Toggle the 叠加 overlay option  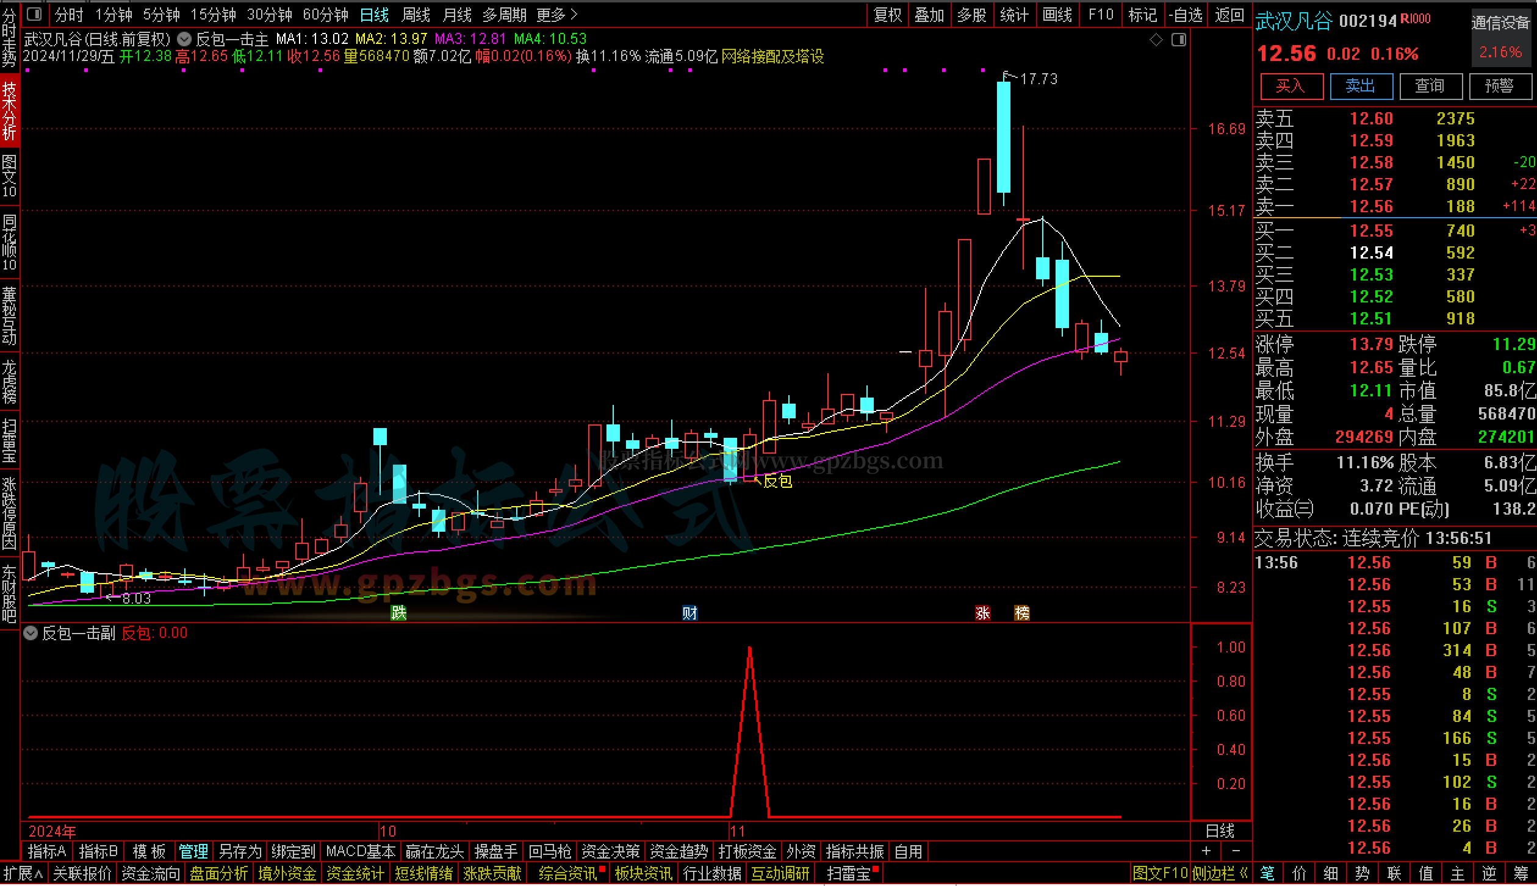[x=929, y=14]
